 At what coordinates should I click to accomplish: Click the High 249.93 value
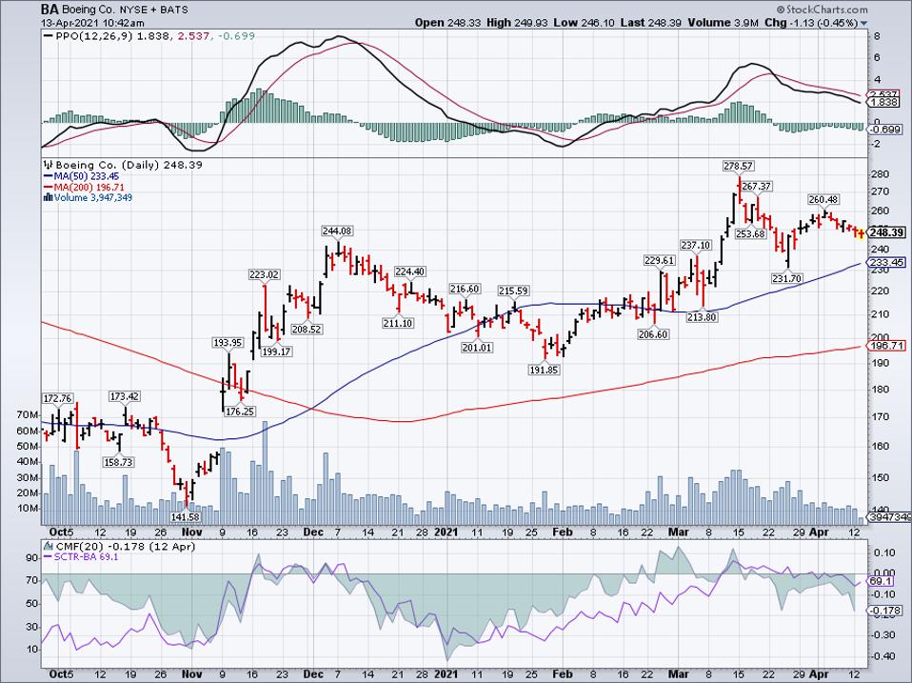tap(518, 23)
